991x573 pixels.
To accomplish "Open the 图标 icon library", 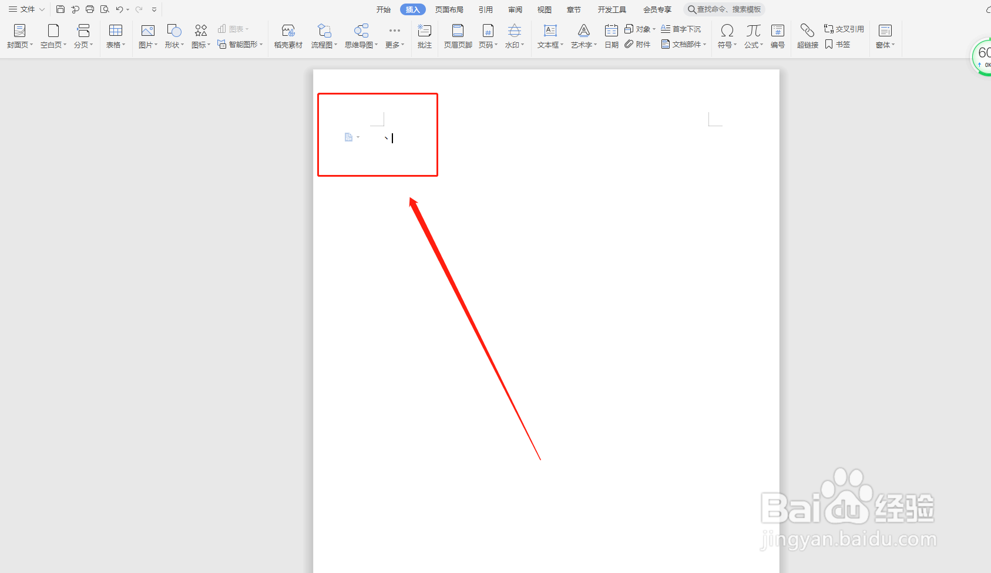I will (201, 36).
